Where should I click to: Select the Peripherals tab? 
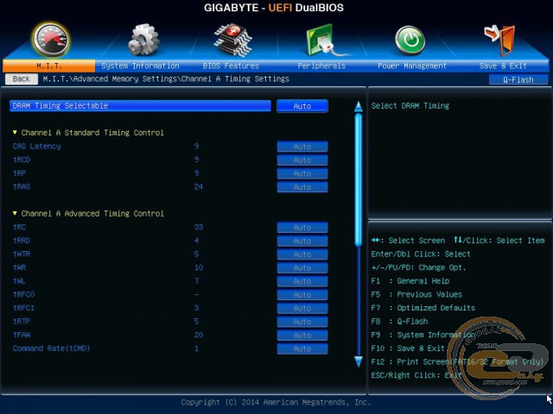tap(321, 66)
